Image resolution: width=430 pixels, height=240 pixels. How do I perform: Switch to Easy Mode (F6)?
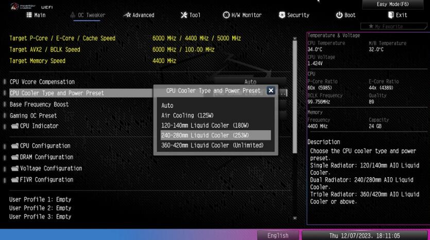393,5
